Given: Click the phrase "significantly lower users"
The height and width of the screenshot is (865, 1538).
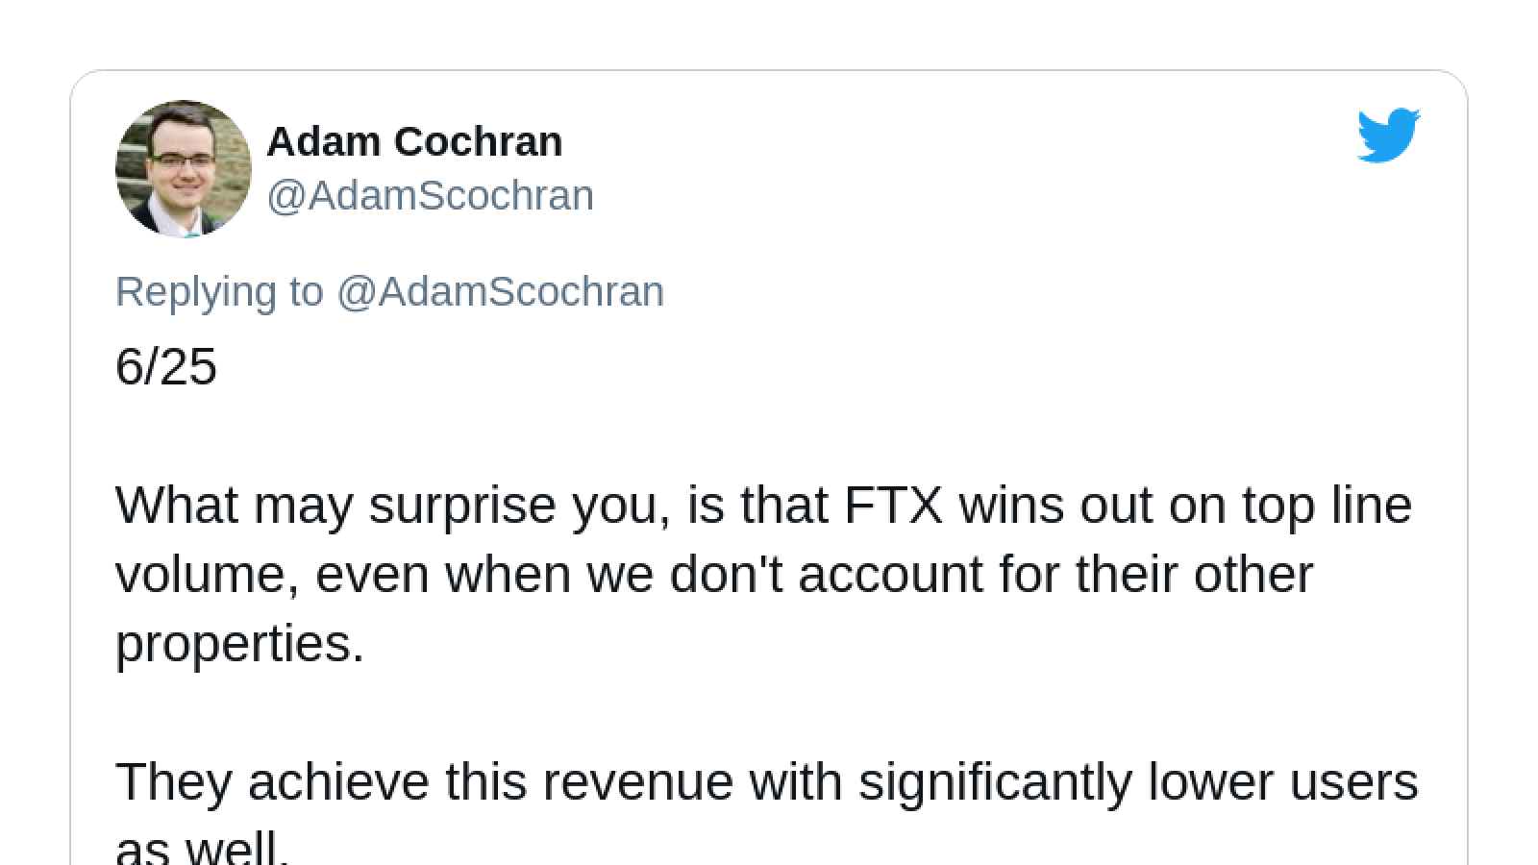Looking at the screenshot, I should pos(1138,782).
